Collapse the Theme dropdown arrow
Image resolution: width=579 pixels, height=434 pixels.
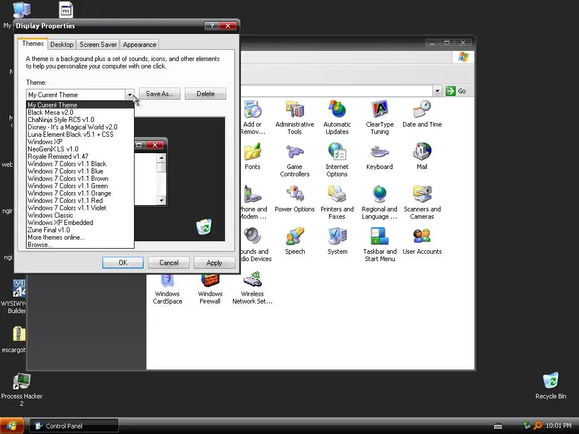click(x=129, y=95)
